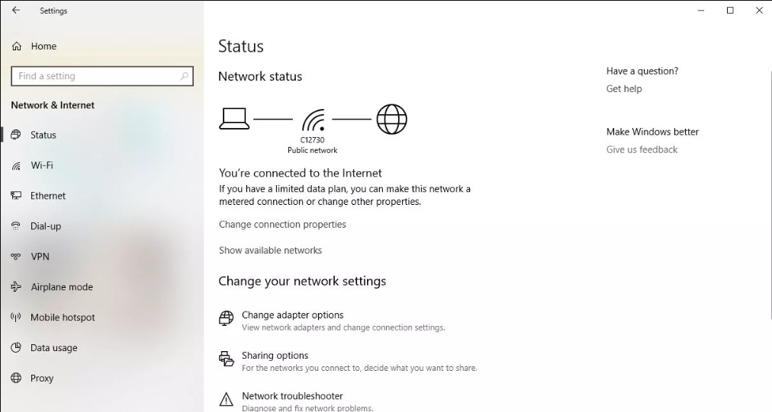Click the vertical scrollbar on right edge
Viewport: 772px width, 412px height.
770,194
